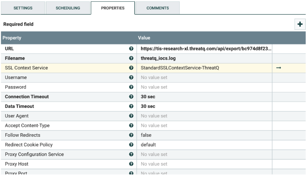307x175 pixels.
Task: Edit Data Timeout 30 sec value
Action: 204,106
